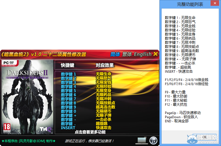Click the Darksiders II cover thumbnail
The image size is (221, 146).
pyautogui.click(x=27, y=97)
